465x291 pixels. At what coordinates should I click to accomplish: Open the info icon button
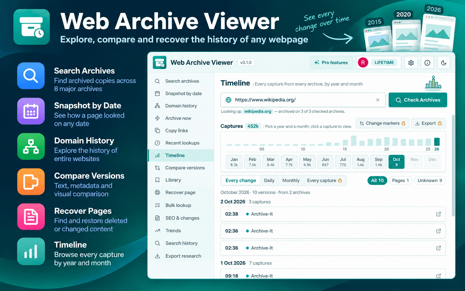(x=427, y=63)
